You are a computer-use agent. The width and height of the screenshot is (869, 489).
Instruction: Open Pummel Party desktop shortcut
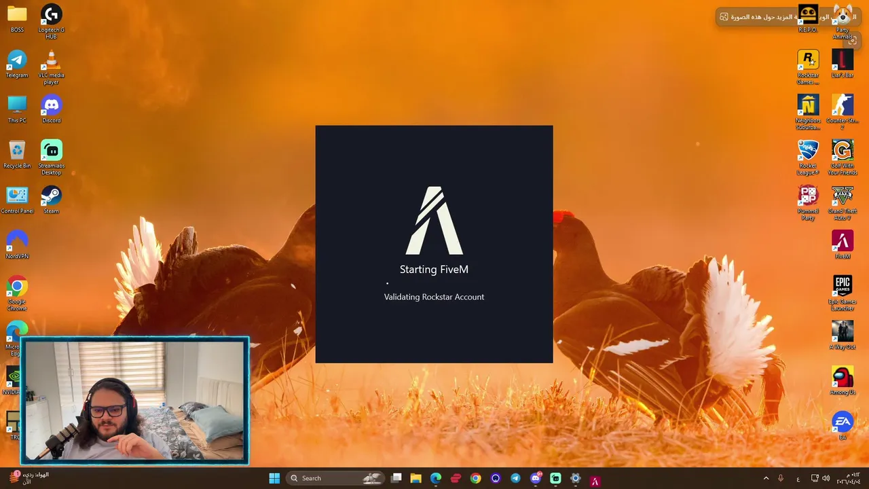(x=808, y=203)
